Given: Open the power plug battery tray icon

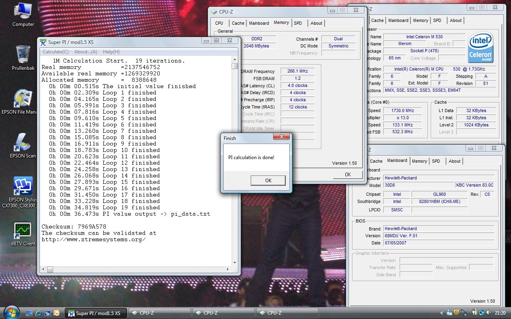Looking at the screenshot, I should pos(475,313).
